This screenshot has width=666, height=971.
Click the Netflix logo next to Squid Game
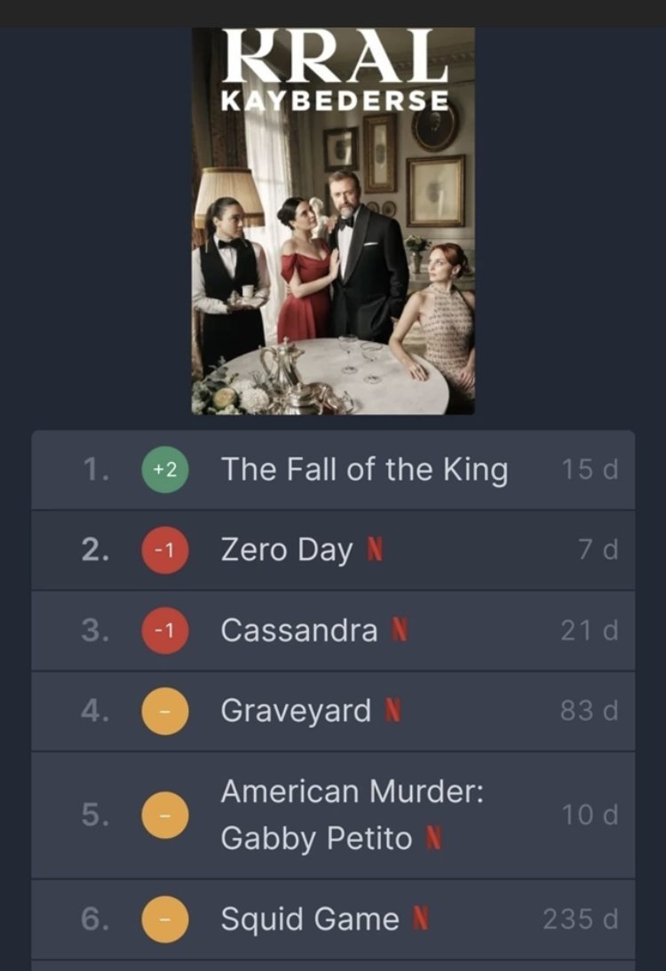pyautogui.click(x=421, y=919)
